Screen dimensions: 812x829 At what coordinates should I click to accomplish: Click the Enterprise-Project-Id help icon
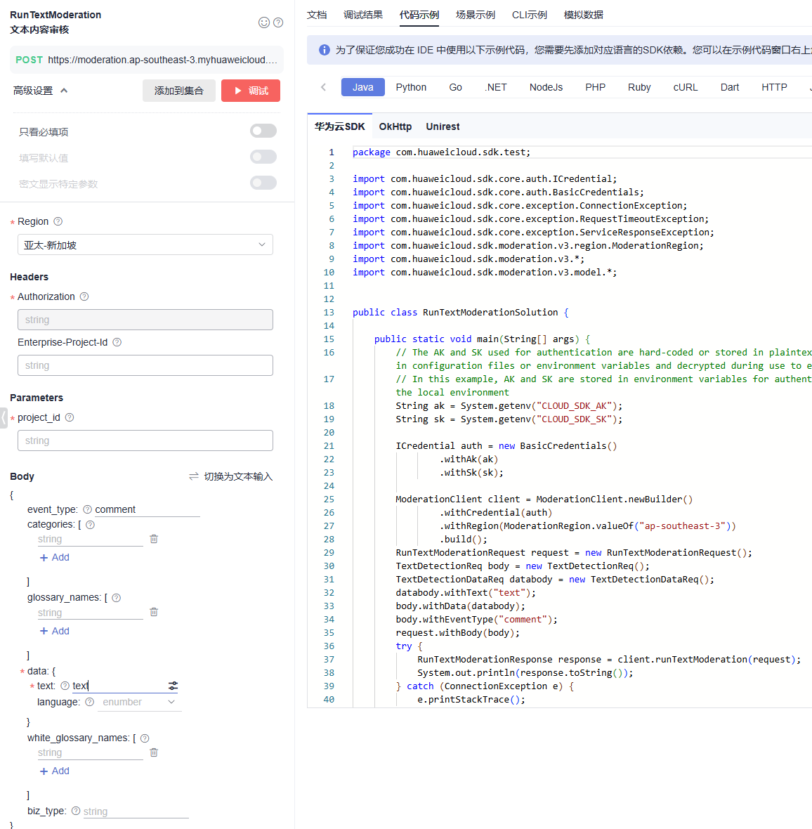(117, 342)
